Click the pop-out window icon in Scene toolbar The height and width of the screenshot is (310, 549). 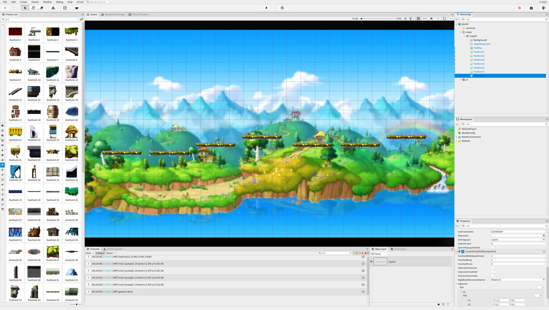click(x=445, y=18)
